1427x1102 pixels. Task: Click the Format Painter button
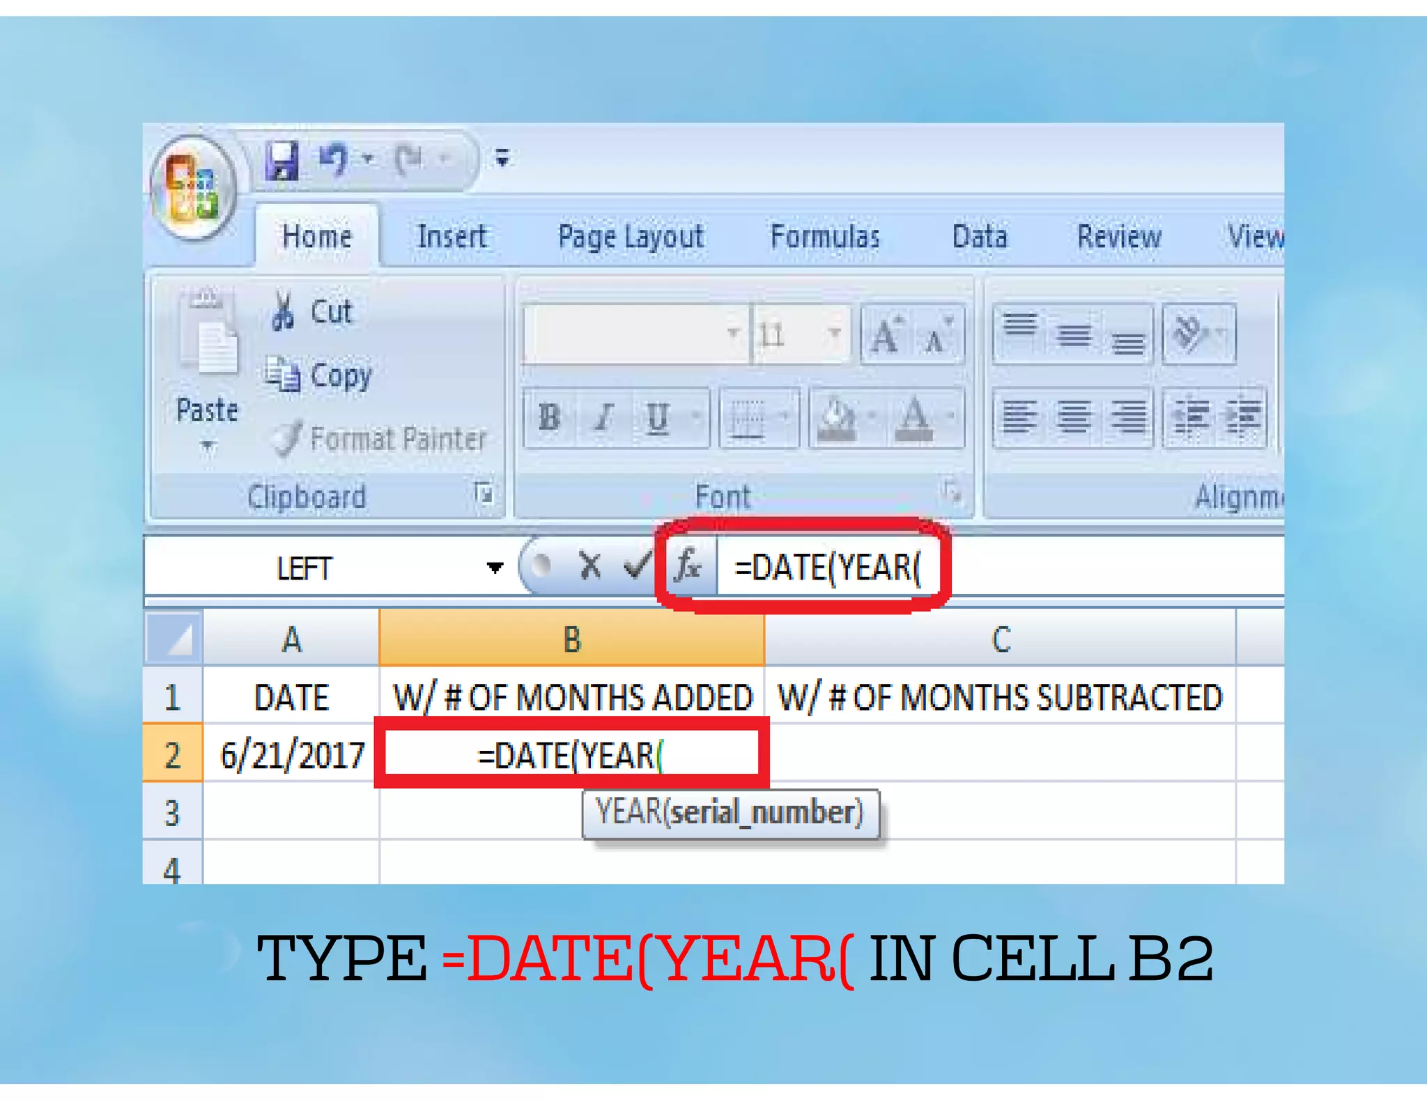pos(380,439)
